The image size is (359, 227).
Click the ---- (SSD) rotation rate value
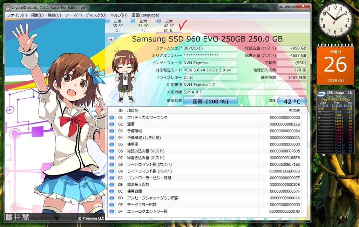(x=292, y=63)
